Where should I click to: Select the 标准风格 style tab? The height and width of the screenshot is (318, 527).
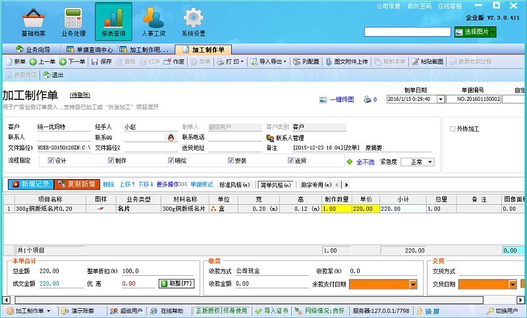click(x=235, y=185)
